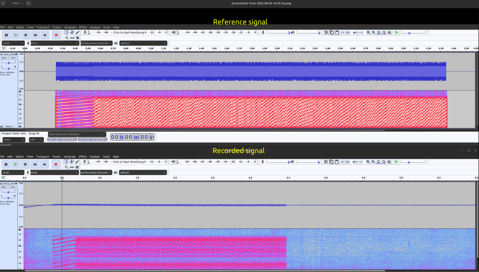This screenshot has width=479, height=272.
Task: Undo the last action in the Recorded signal window
Action: pyautogui.click(x=355, y=162)
